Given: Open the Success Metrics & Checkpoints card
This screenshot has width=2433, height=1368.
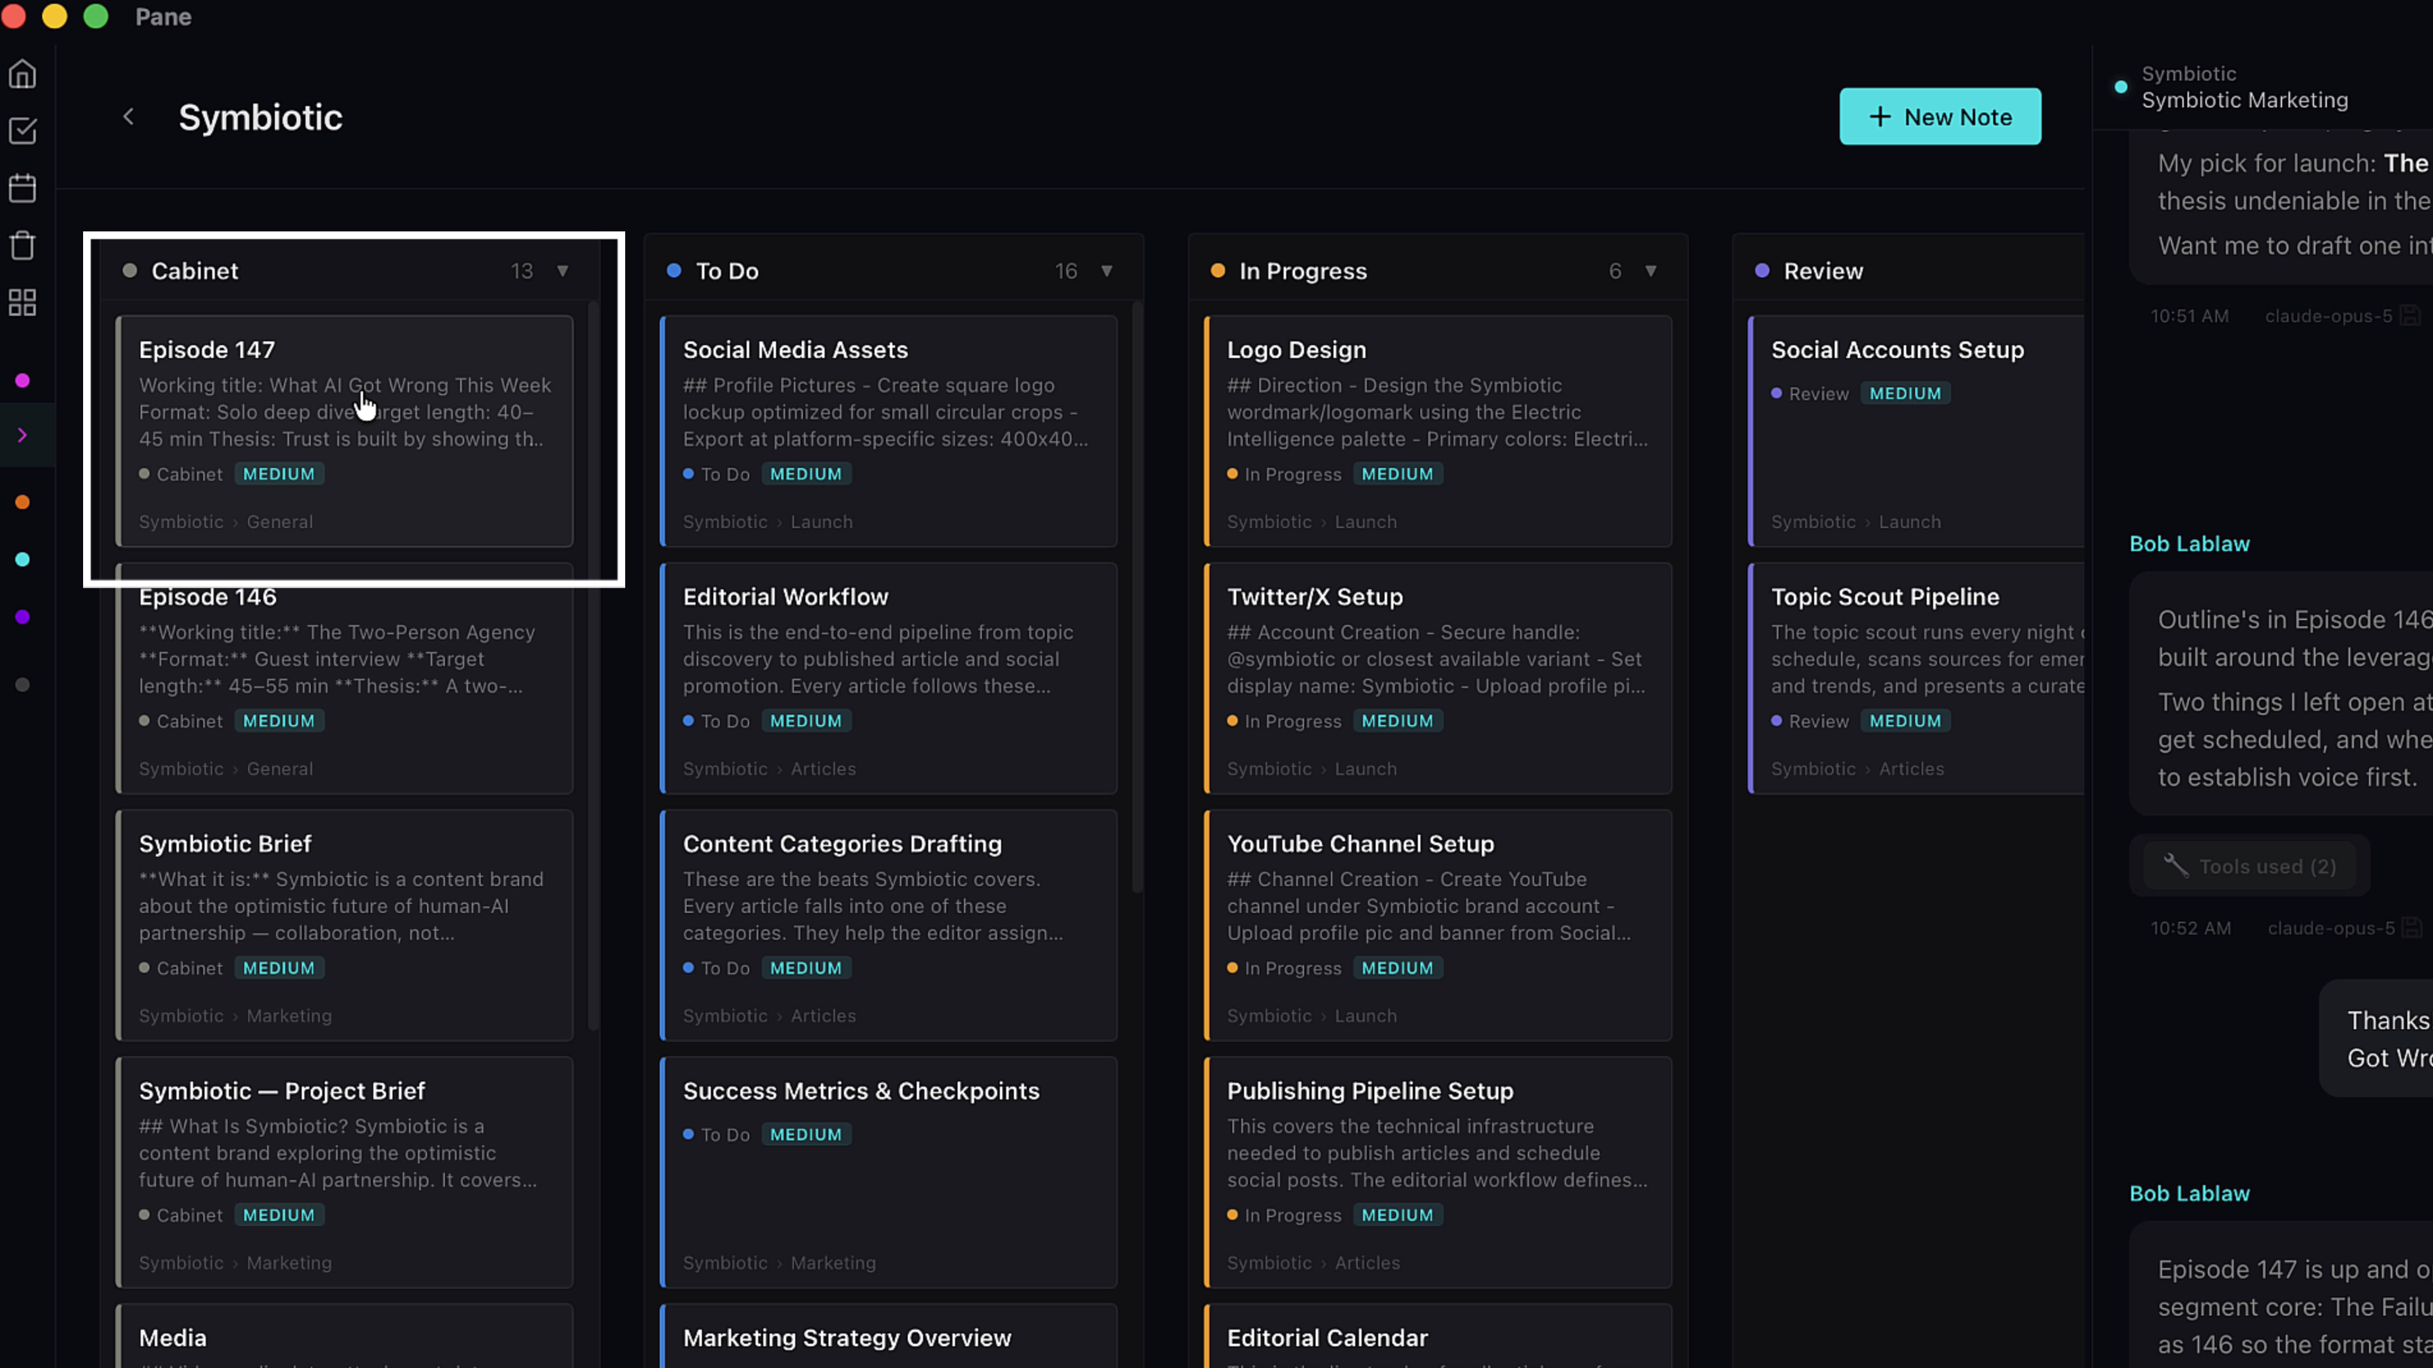Looking at the screenshot, I should pos(889,1172).
